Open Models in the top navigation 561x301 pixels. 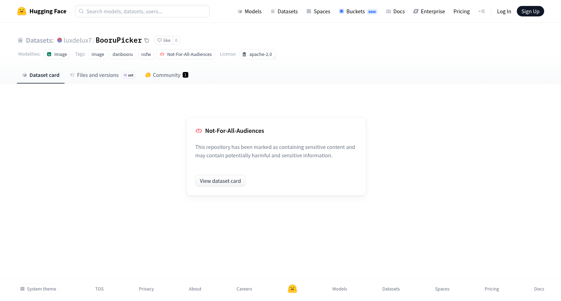click(x=249, y=11)
